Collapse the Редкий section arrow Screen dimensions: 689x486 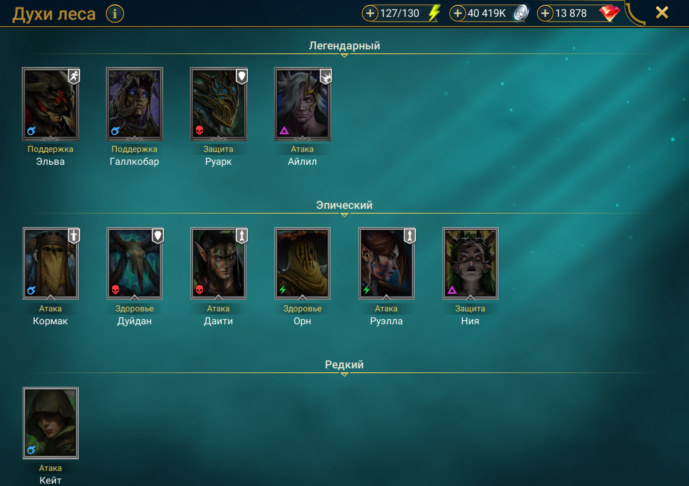[344, 374]
